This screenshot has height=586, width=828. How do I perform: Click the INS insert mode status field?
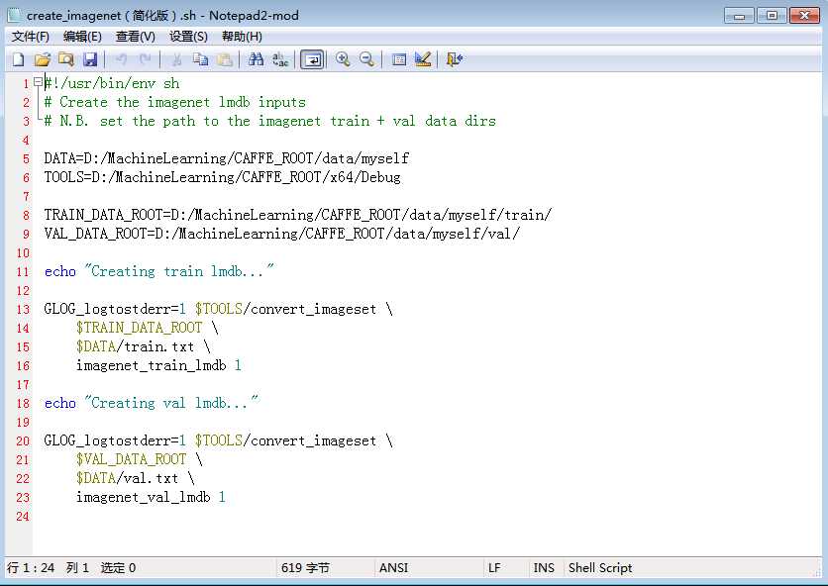(x=544, y=568)
